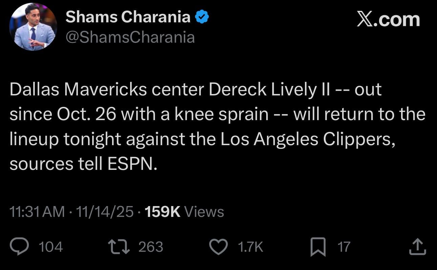Click the blue verified checkmark badge
The image size is (437, 270).
click(202, 17)
